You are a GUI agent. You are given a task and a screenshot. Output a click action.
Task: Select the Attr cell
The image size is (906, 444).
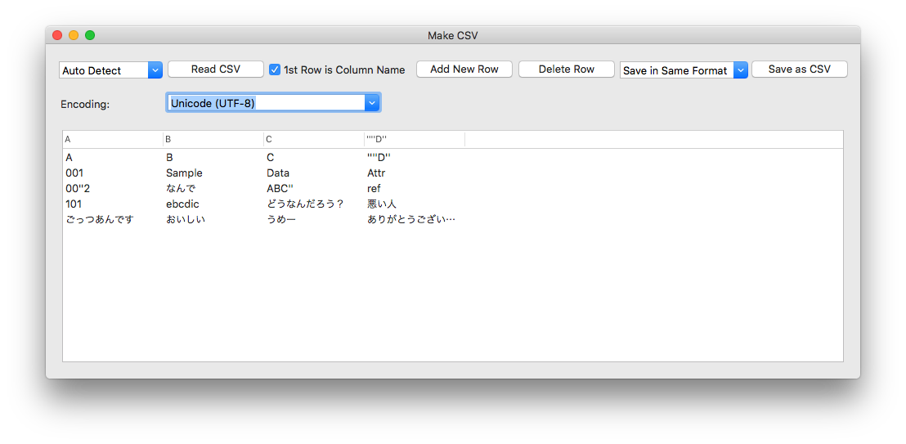376,173
